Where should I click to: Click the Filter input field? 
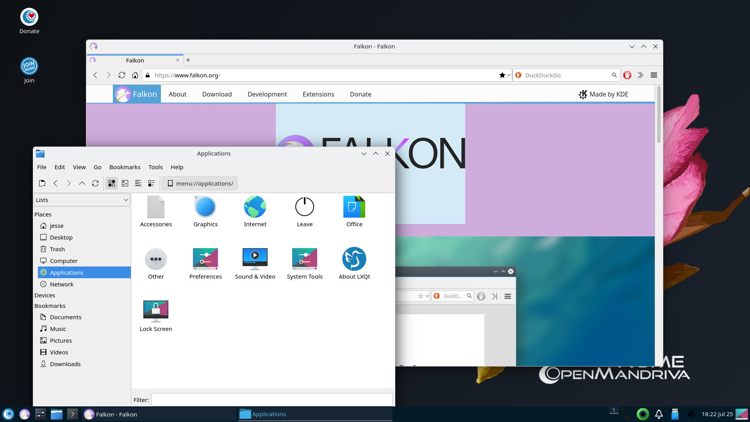(271, 400)
